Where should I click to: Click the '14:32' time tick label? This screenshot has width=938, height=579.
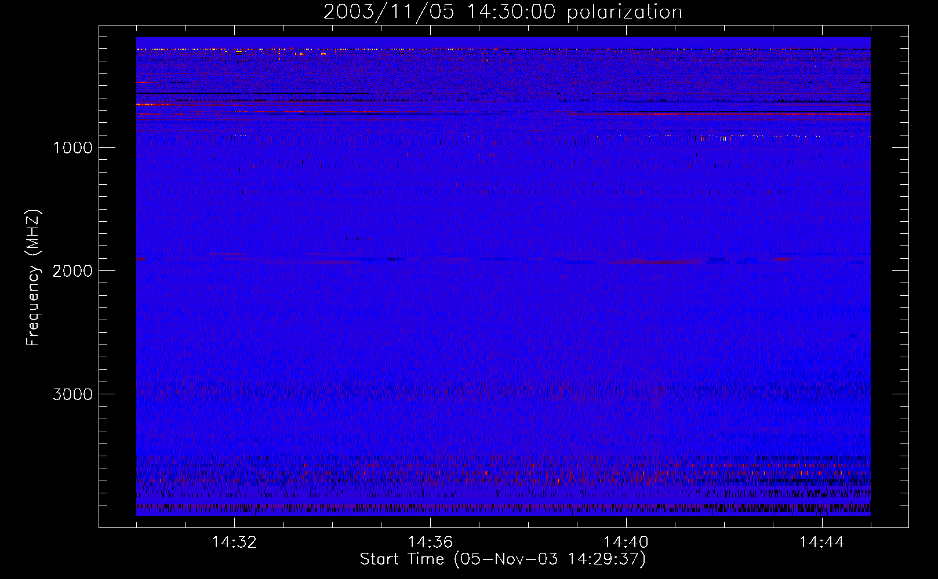click(x=234, y=543)
